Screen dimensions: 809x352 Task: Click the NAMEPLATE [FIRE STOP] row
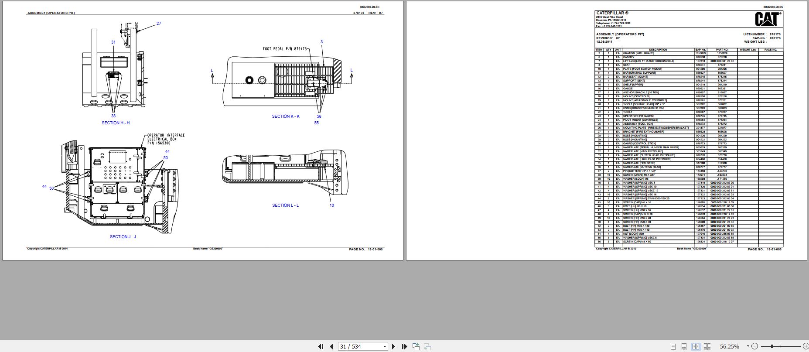pyautogui.click(x=689, y=163)
